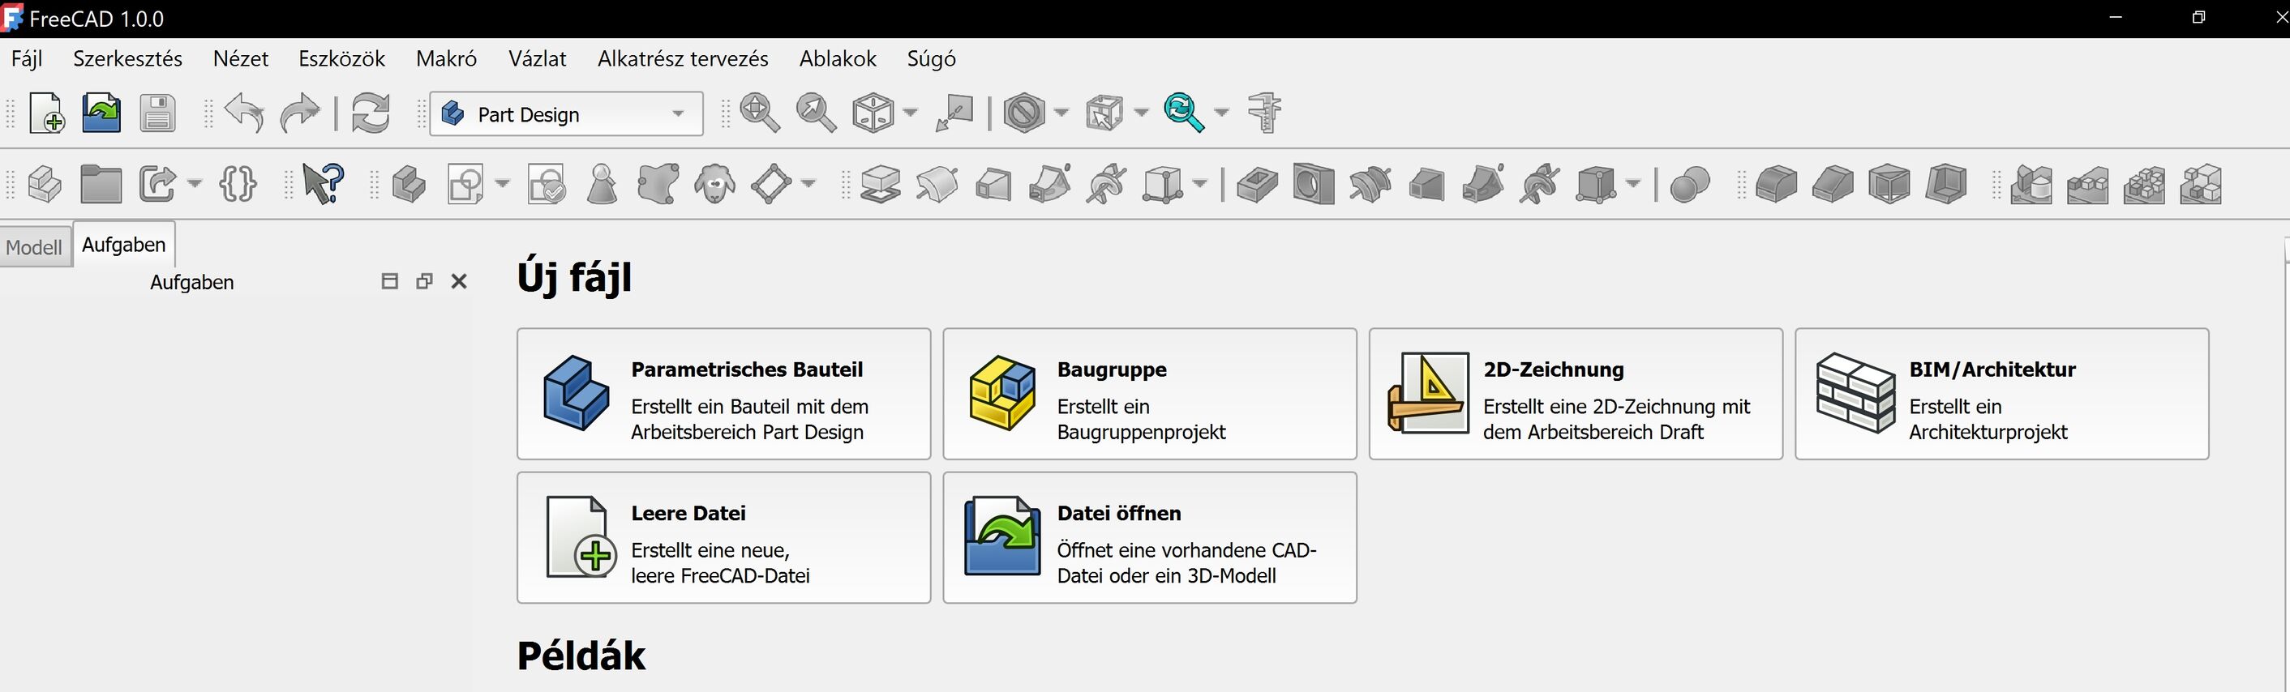The width and height of the screenshot is (2290, 692).
Task: Choose the Leere Datei card
Action: click(723, 537)
